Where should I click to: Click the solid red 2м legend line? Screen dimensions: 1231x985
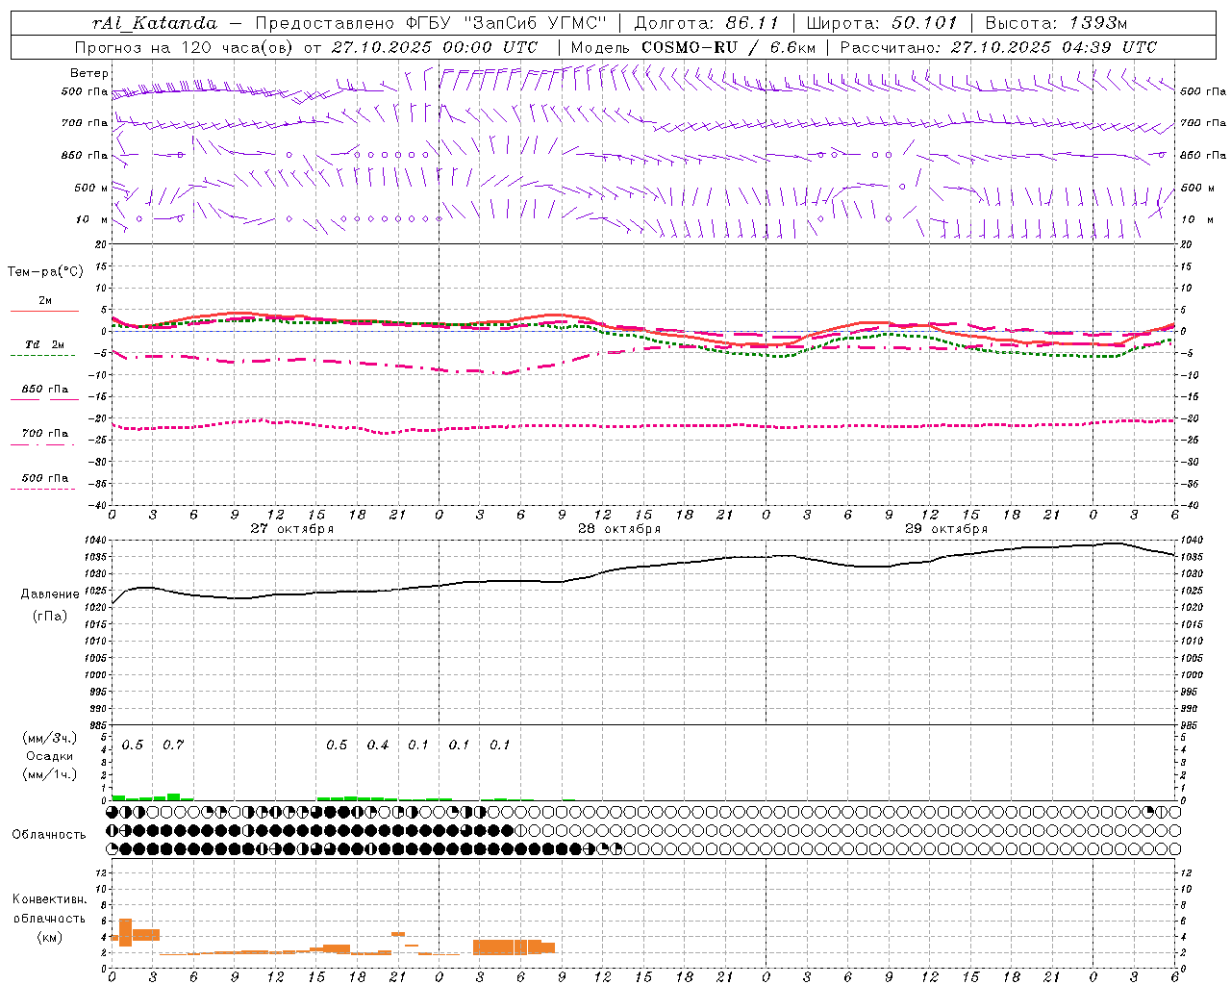click(x=44, y=311)
